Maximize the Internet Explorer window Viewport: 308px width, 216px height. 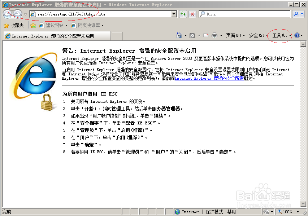tap(297, 4)
